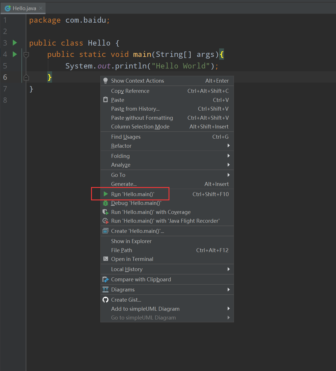Choose Compare with Clipboard

click(167, 279)
